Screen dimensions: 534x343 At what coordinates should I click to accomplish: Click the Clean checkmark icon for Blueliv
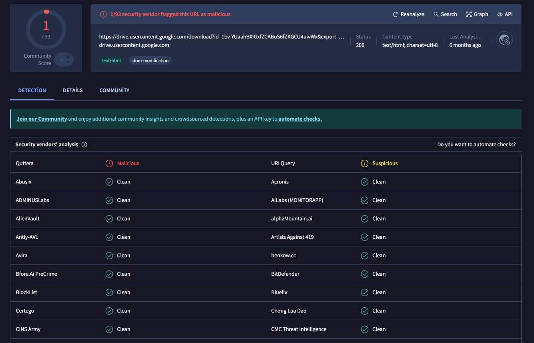point(365,293)
